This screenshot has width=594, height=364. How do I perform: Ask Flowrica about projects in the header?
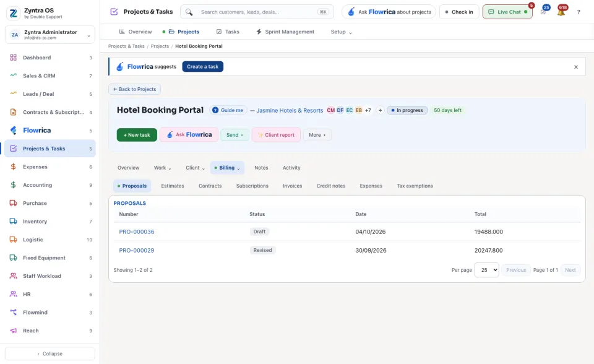(389, 12)
